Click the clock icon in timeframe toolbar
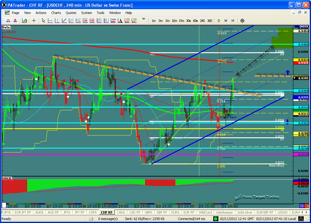Viewport: 311px width, 223px height. pyautogui.click(x=242, y=21)
